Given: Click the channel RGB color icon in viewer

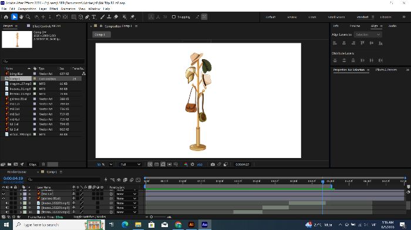Looking at the screenshot, I should point(186,164).
